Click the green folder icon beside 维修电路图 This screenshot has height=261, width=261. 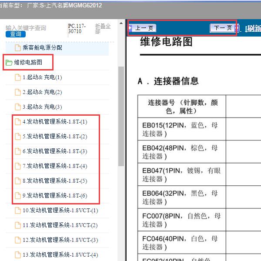click(9, 62)
